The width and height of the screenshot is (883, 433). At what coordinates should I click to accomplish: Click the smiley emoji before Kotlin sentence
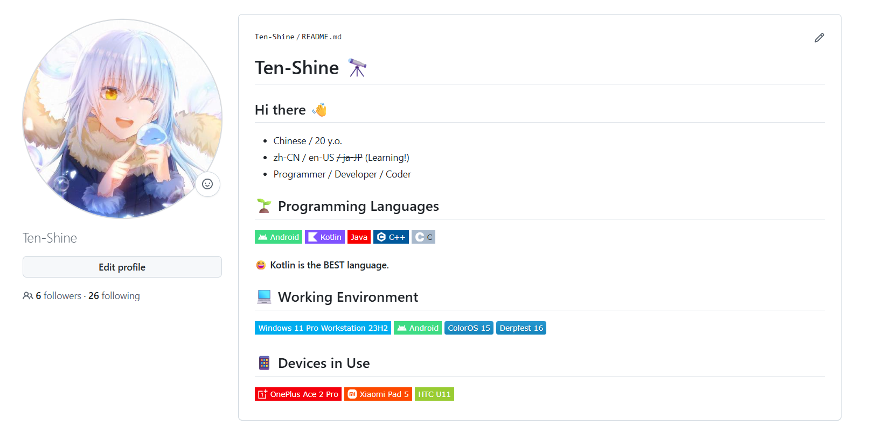(261, 265)
